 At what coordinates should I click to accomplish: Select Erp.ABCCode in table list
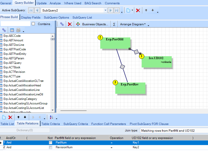pos(12,36)
